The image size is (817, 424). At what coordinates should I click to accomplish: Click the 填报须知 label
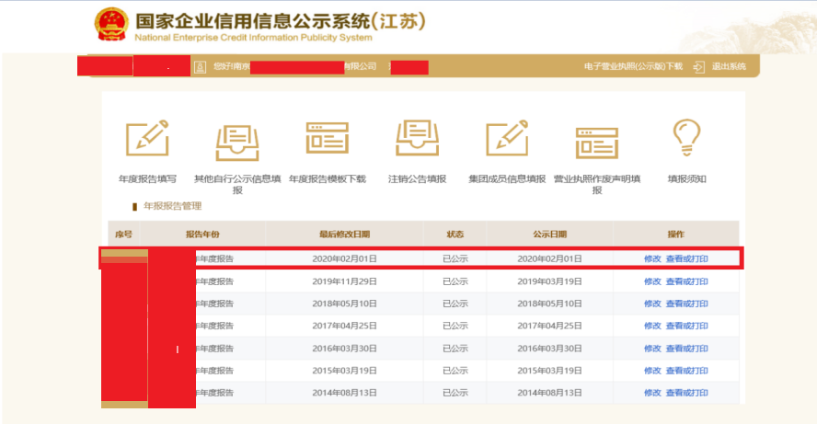click(x=686, y=178)
